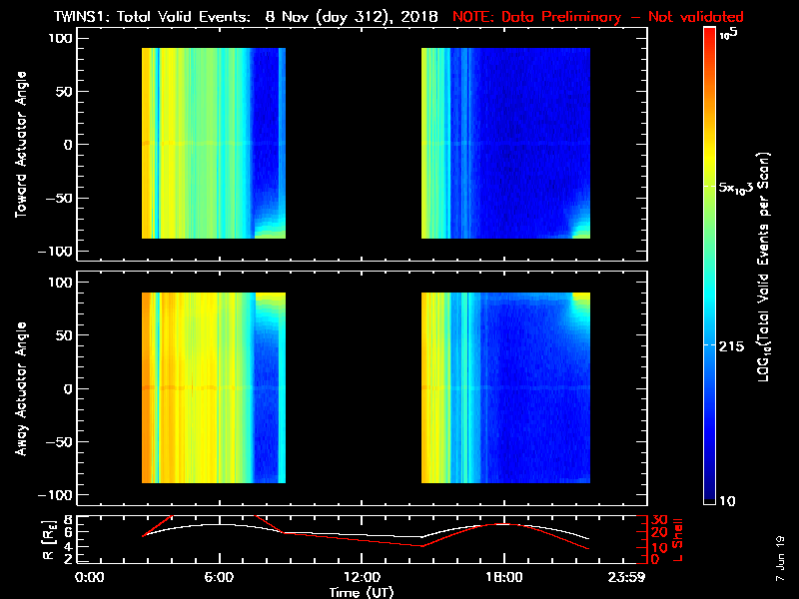Click the '-100' tick of the Away Actuator axis

tap(55, 495)
